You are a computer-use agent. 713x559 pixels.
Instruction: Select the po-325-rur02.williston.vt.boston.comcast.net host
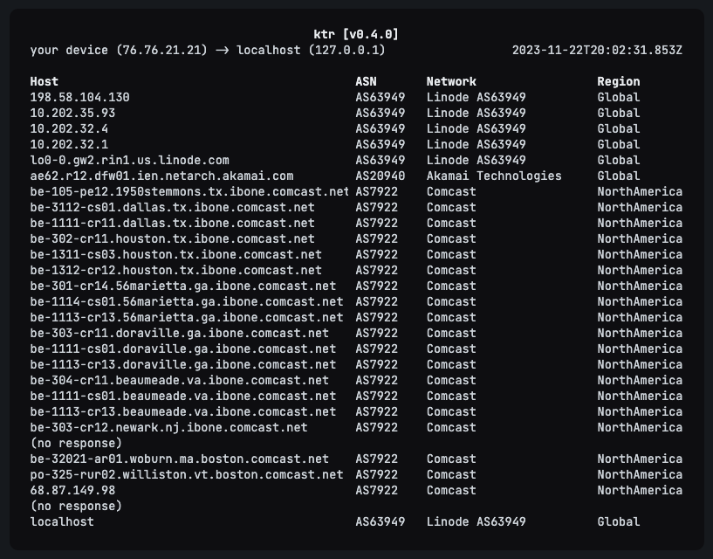(x=186, y=474)
